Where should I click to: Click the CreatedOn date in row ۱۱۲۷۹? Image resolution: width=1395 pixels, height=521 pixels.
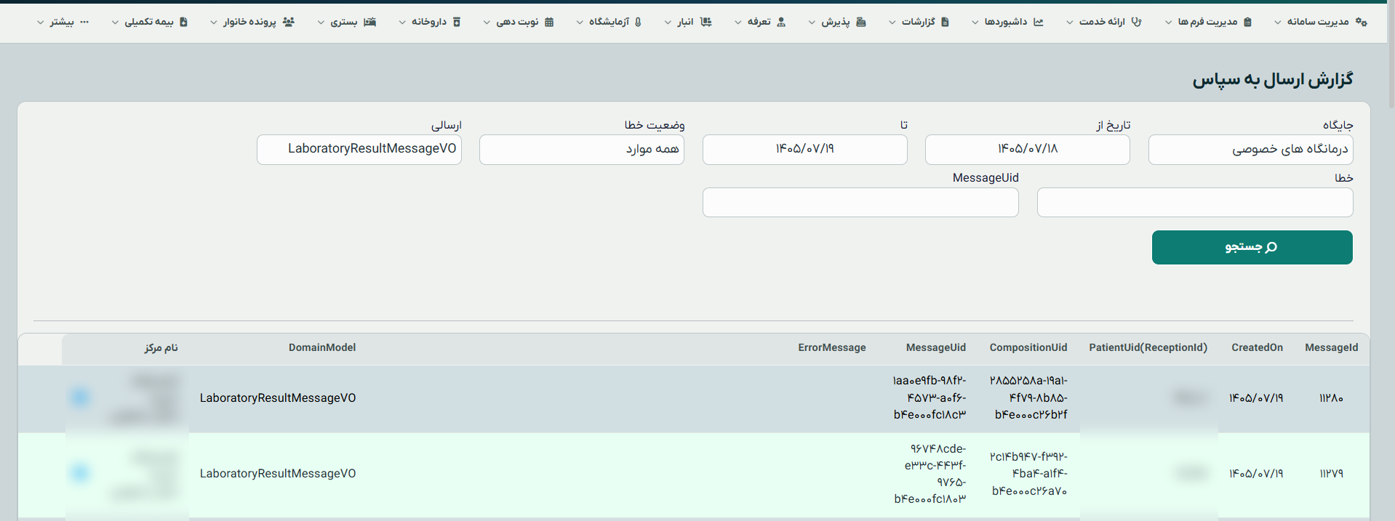coord(1256,474)
